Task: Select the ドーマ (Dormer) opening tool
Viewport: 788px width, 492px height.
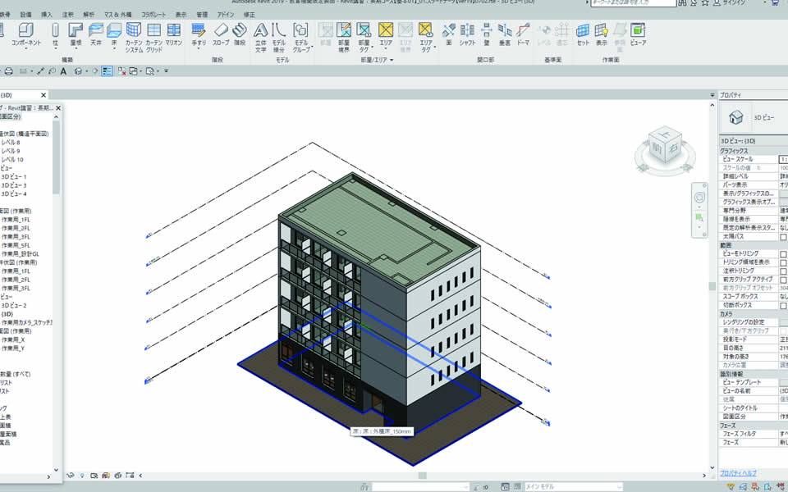Action: tap(523, 34)
